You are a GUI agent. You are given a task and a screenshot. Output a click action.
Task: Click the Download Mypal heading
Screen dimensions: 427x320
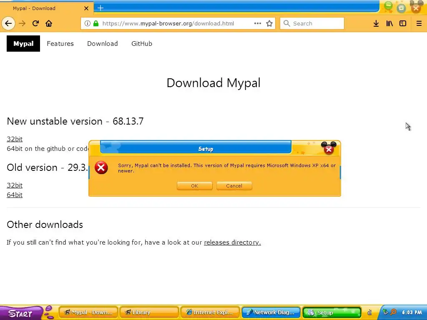[x=213, y=83]
